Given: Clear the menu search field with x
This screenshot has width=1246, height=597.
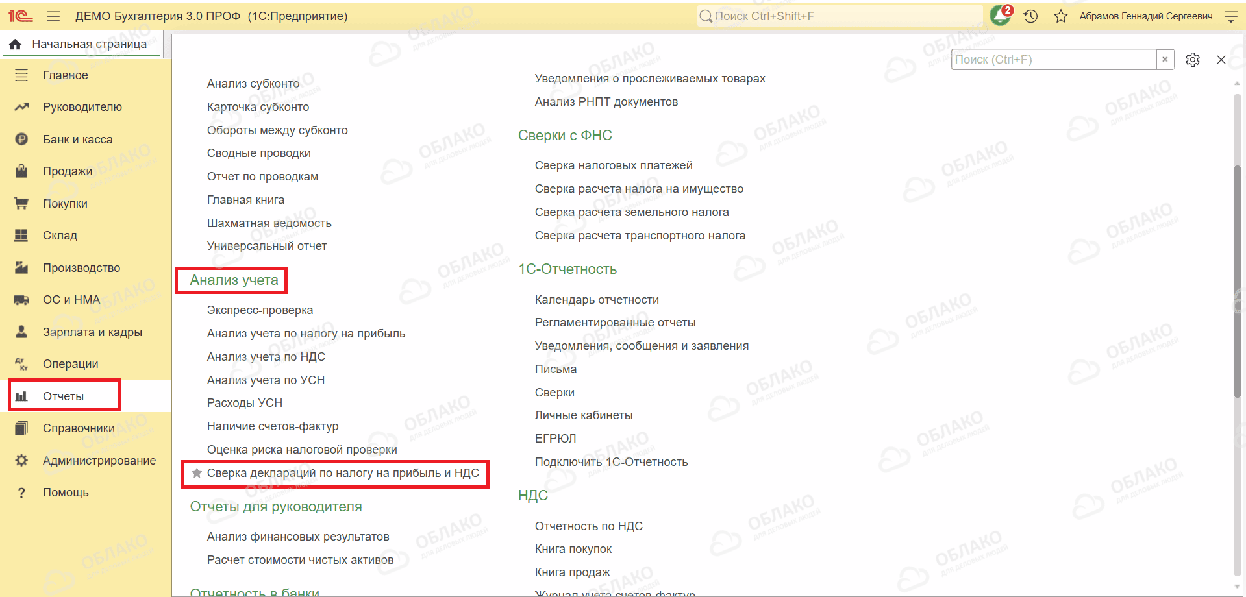Looking at the screenshot, I should click(x=1165, y=60).
